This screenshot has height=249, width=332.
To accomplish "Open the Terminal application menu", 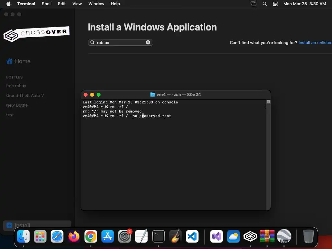I will click(26, 4).
